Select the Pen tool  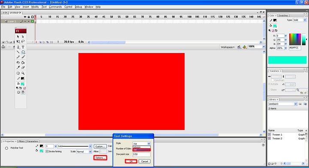(18, 47)
